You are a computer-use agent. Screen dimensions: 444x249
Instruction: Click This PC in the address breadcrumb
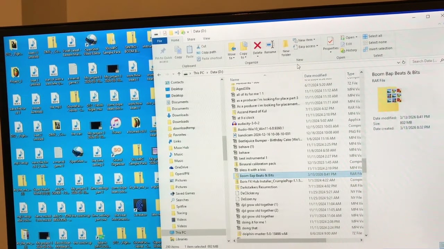pos(199,73)
